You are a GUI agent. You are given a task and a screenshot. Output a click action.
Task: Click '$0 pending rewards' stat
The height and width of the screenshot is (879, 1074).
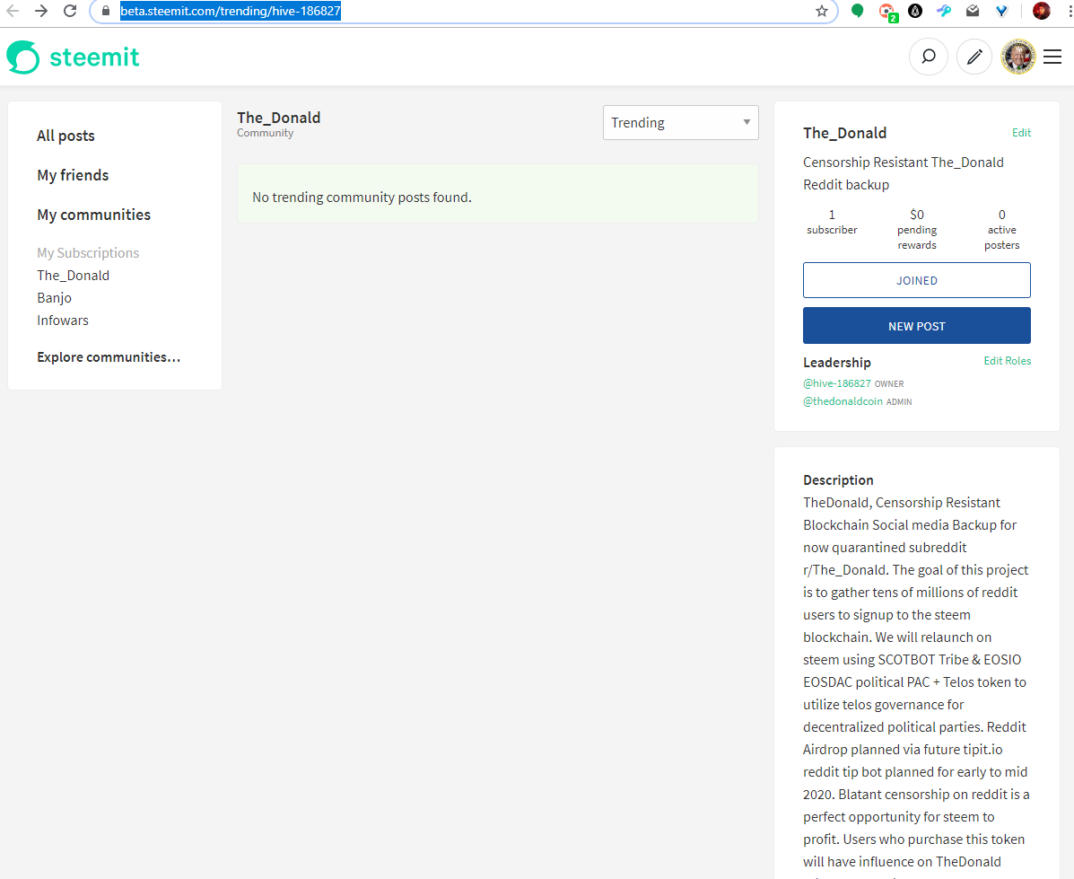click(x=916, y=230)
